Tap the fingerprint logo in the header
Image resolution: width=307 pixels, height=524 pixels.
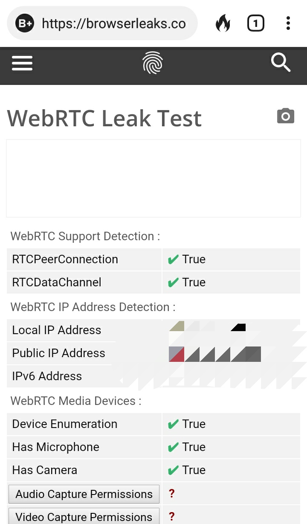click(152, 63)
